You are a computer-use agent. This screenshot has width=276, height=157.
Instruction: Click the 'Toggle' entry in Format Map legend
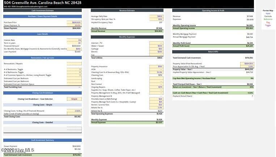click(x=268, y=25)
